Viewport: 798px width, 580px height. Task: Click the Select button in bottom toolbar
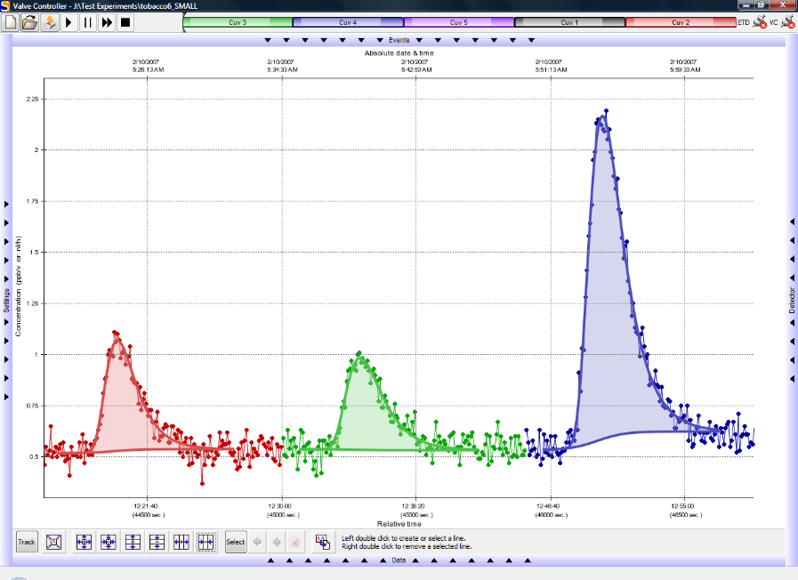(x=235, y=541)
